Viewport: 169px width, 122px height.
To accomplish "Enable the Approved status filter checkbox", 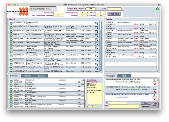I will click(88, 87).
